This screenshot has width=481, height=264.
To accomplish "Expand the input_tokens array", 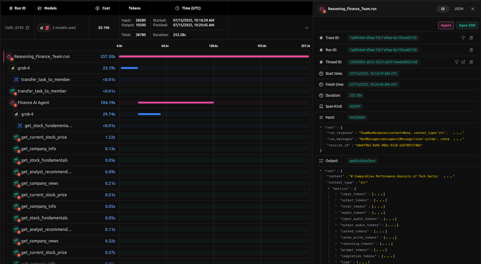I will [336, 194].
